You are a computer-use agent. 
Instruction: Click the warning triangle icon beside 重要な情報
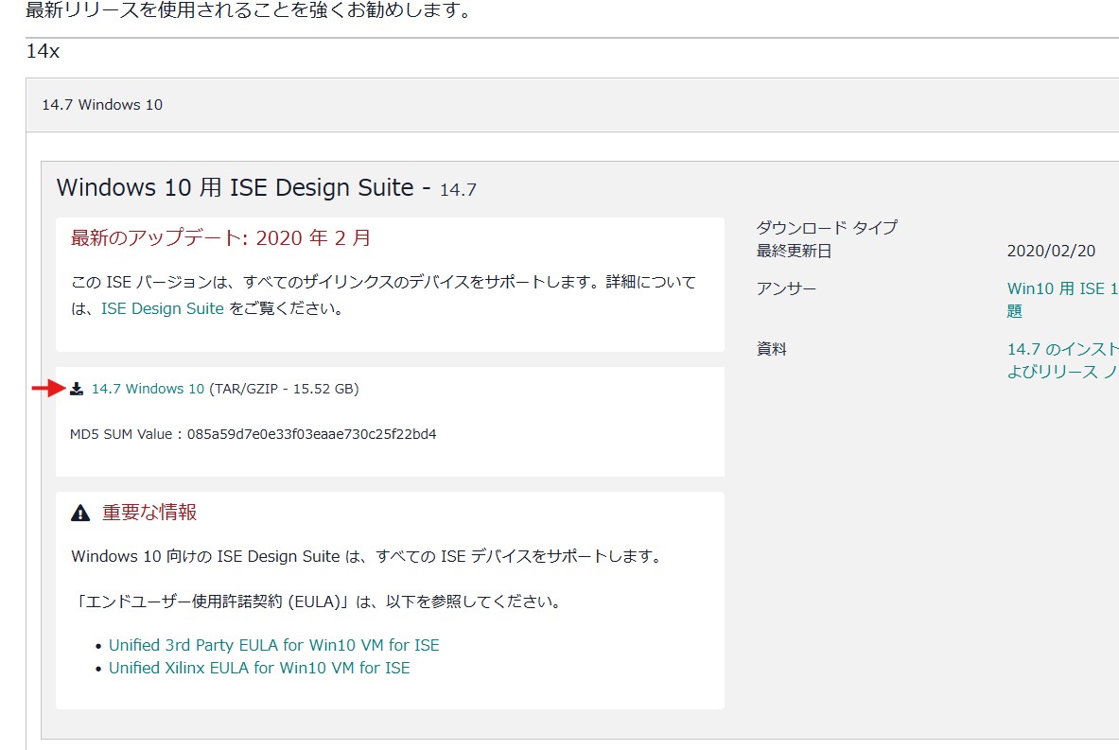(x=80, y=513)
